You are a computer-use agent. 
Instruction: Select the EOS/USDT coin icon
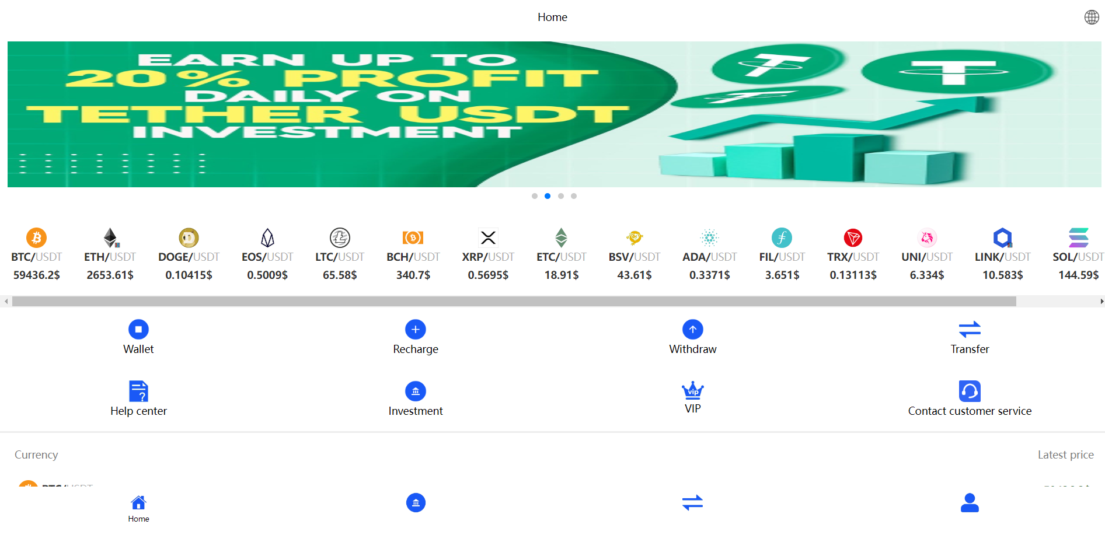point(267,237)
